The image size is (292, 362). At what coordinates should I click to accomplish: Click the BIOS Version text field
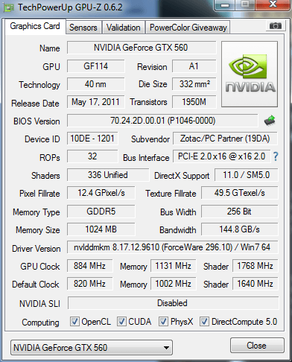(x=162, y=121)
